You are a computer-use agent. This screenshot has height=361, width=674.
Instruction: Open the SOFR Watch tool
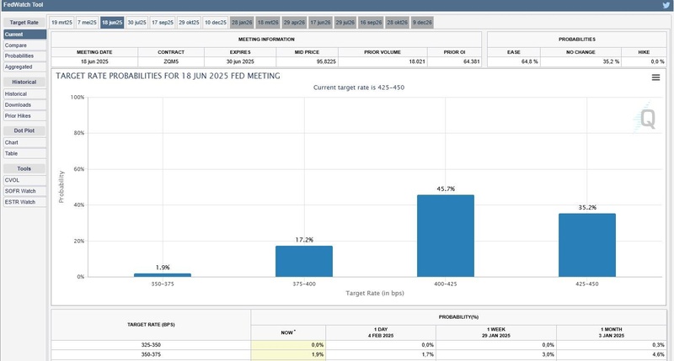click(25, 191)
